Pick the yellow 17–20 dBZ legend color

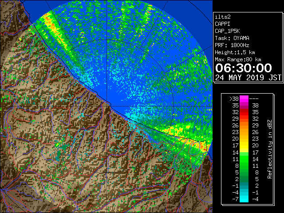click(x=244, y=146)
